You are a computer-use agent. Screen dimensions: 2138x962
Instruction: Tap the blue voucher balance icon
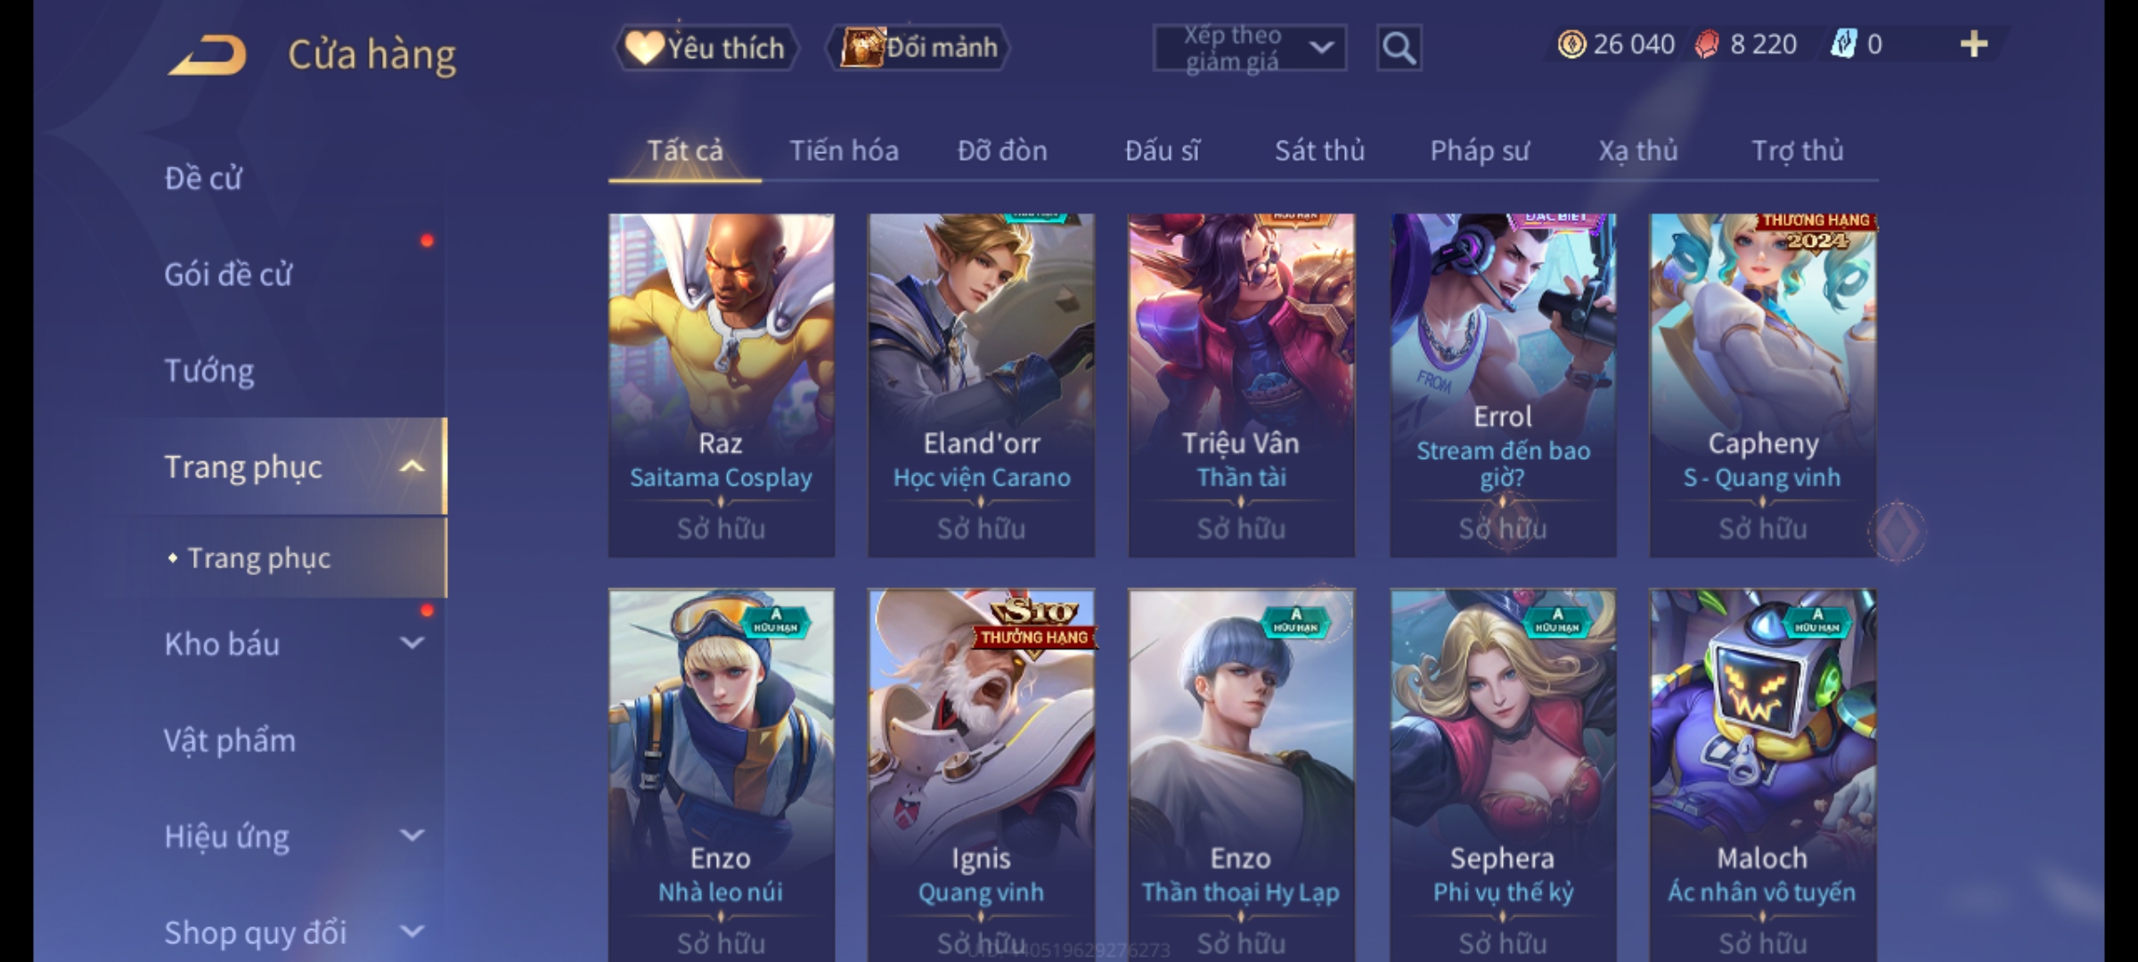coord(1843,44)
